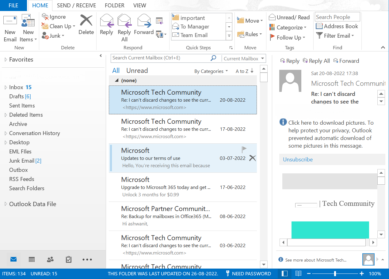Open the Filter Email menu

(x=335, y=36)
